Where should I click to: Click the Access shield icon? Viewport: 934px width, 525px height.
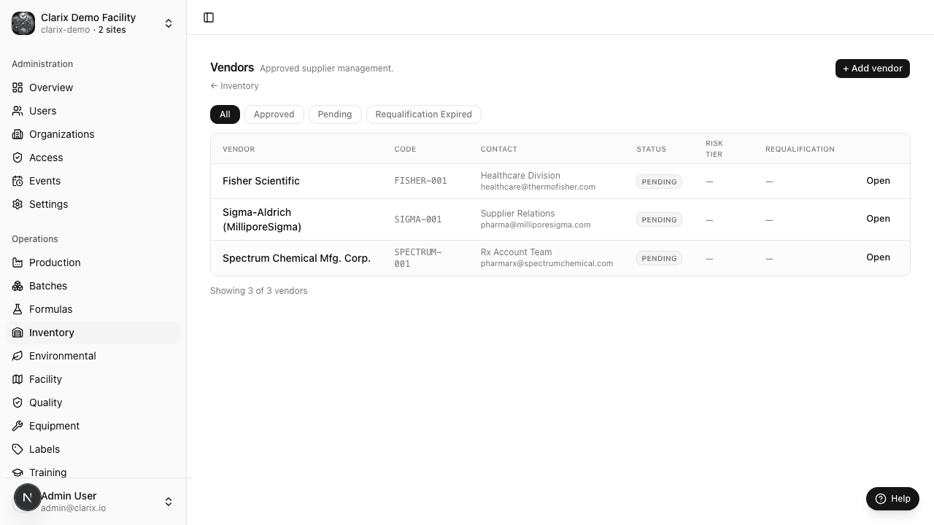coord(18,157)
